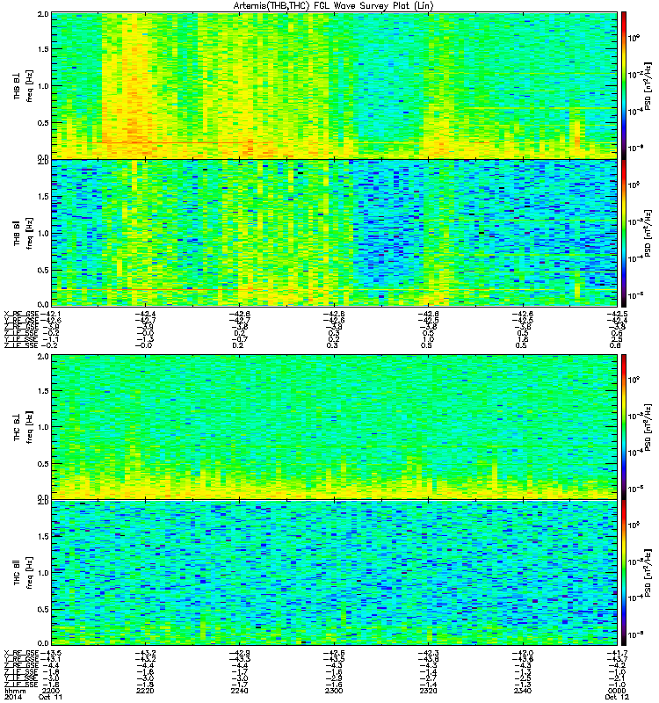The image size is (659, 703).
Task: Select the color bar beside THC B-parallel panel
Action: pyautogui.click(x=624, y=573)
